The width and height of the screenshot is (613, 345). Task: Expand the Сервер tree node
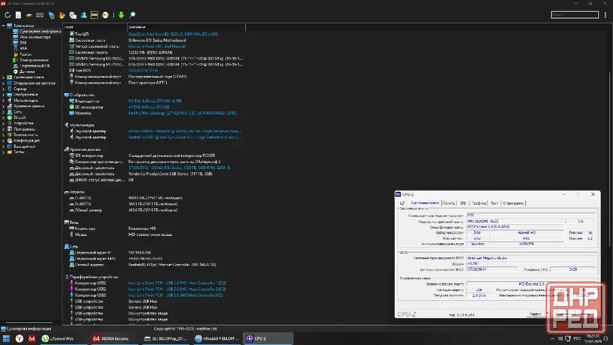[x=4, y=89]
